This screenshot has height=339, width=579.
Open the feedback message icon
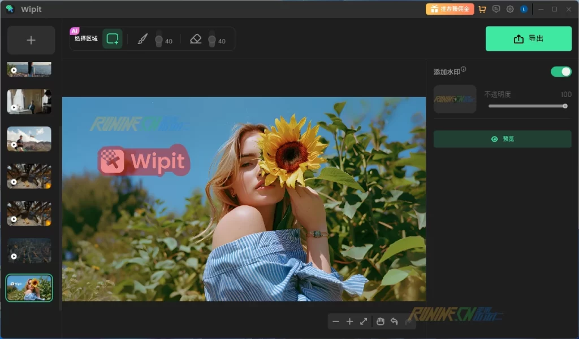pos(496,9)
